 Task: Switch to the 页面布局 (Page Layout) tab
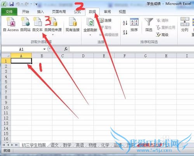(59, 12)
